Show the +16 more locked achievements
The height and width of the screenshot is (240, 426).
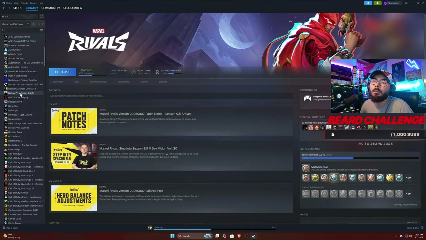click(408, 194)
